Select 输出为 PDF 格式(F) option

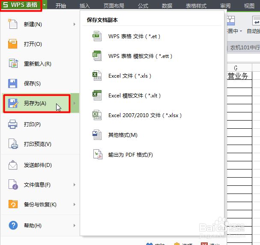[130, 154]
